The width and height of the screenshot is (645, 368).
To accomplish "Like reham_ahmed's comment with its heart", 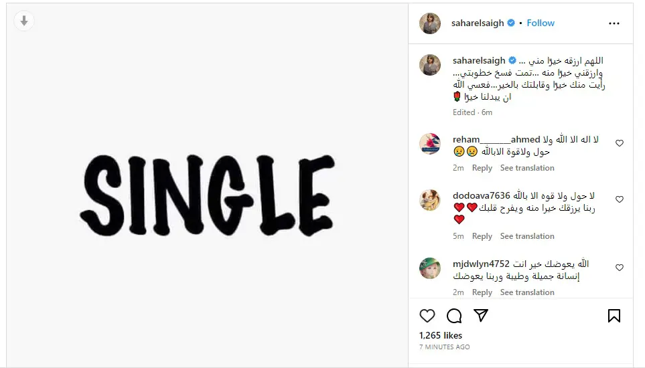I will point(619,143).
